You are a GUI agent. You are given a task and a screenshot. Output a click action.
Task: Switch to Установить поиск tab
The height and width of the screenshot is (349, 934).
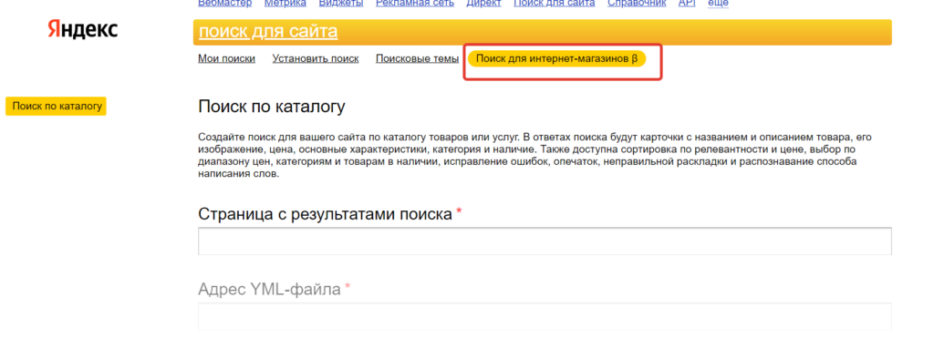pos(315,58)
